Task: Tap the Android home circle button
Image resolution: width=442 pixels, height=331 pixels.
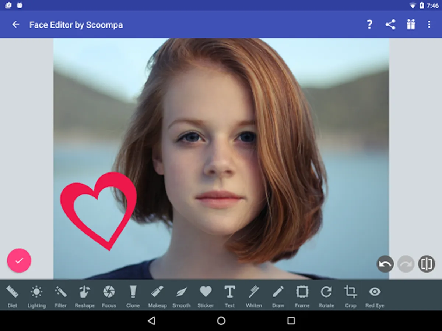Action: 221,321
